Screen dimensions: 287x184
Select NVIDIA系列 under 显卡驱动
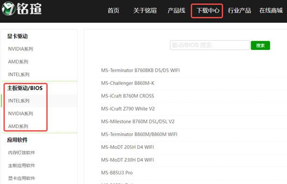21,49
